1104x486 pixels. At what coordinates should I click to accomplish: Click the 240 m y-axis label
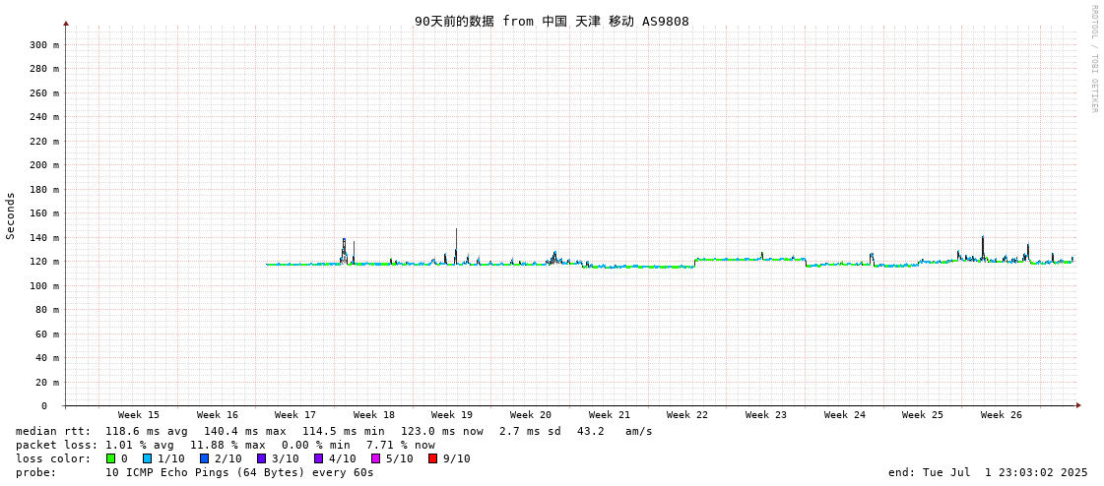pyautogui.click(x=44, y=117)
